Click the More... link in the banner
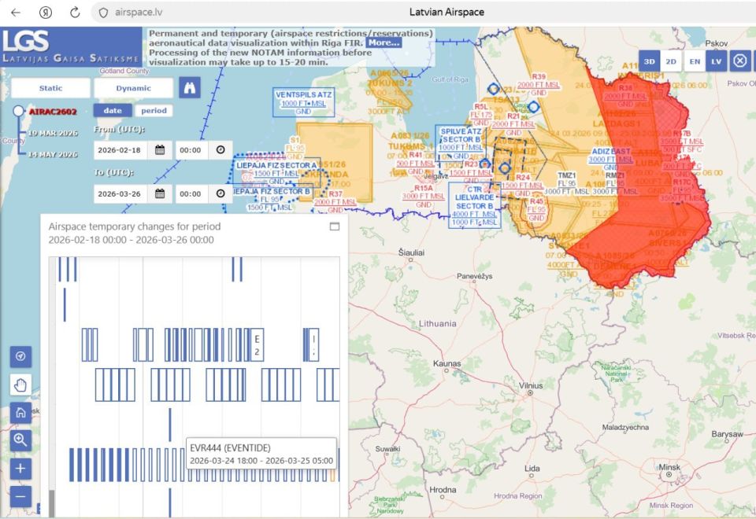Viewport: 756px width, 519px height. click(384, 42)
